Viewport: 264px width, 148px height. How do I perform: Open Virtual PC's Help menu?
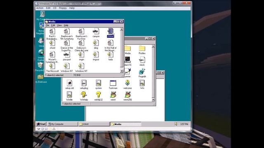[72, 8]
